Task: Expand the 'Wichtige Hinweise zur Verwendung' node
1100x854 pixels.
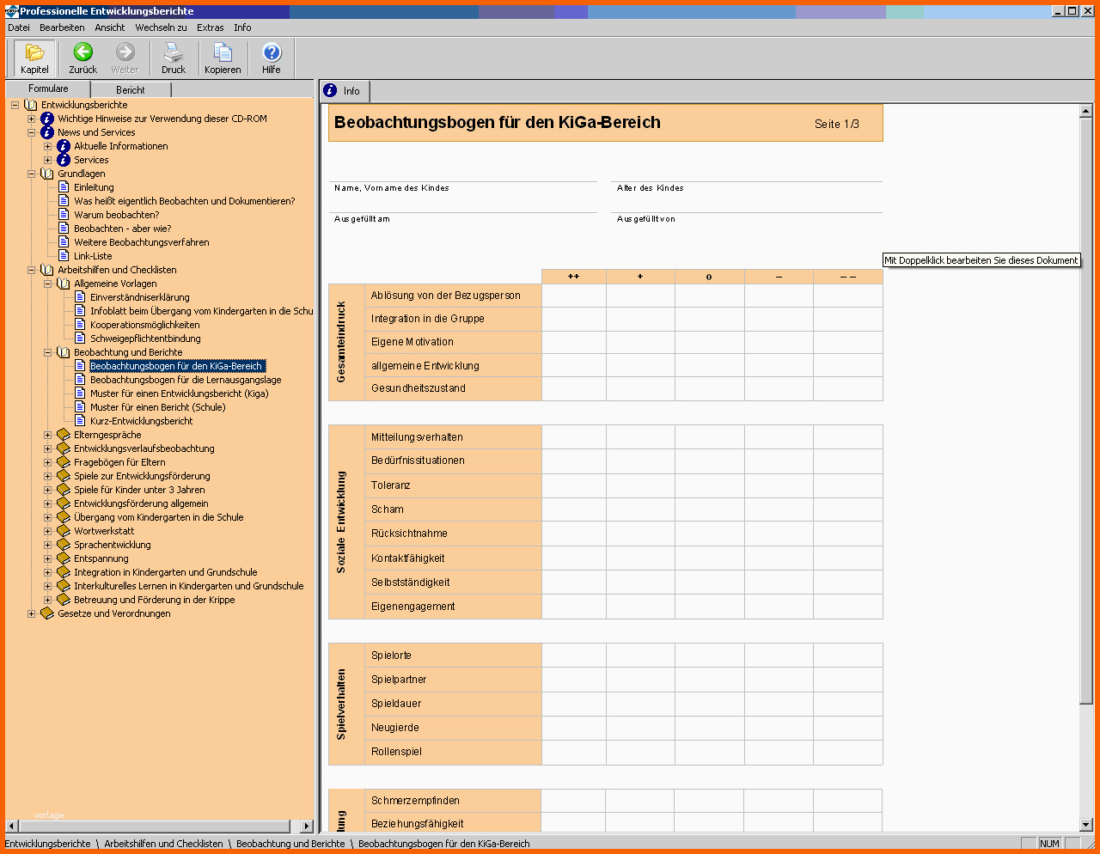Action: tap(31, 119)
